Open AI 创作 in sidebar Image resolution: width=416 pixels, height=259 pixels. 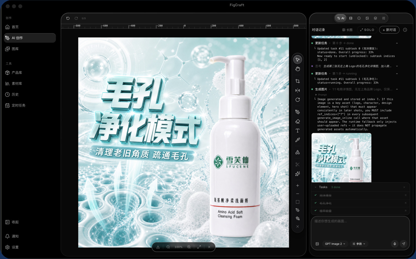[x=30, y=38]
